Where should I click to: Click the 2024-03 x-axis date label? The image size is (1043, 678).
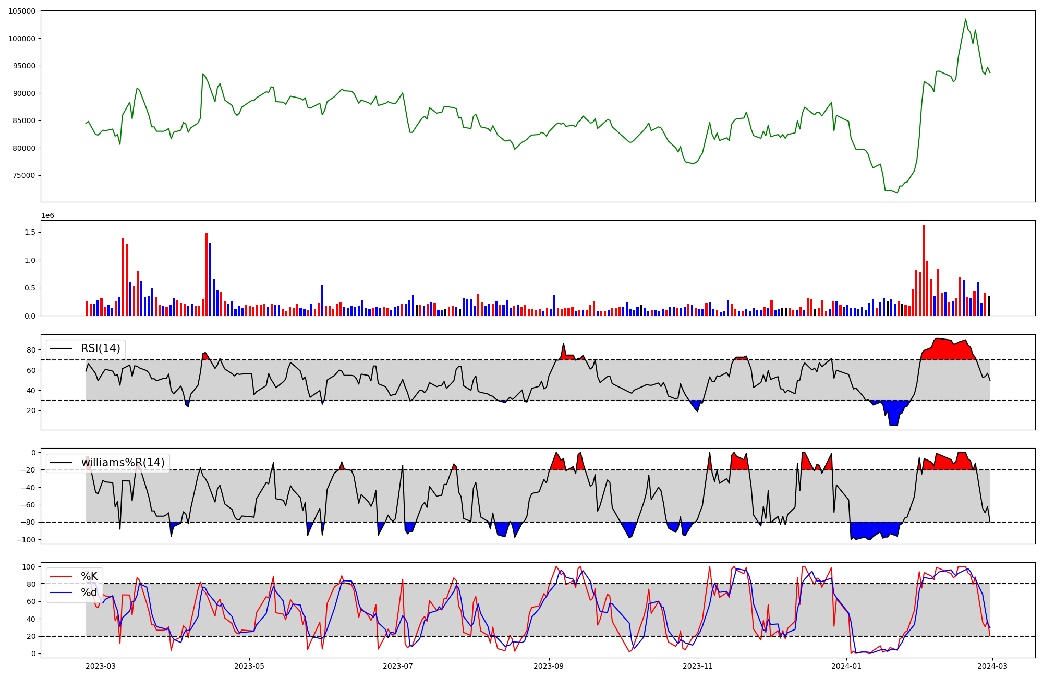coord(992,666)
